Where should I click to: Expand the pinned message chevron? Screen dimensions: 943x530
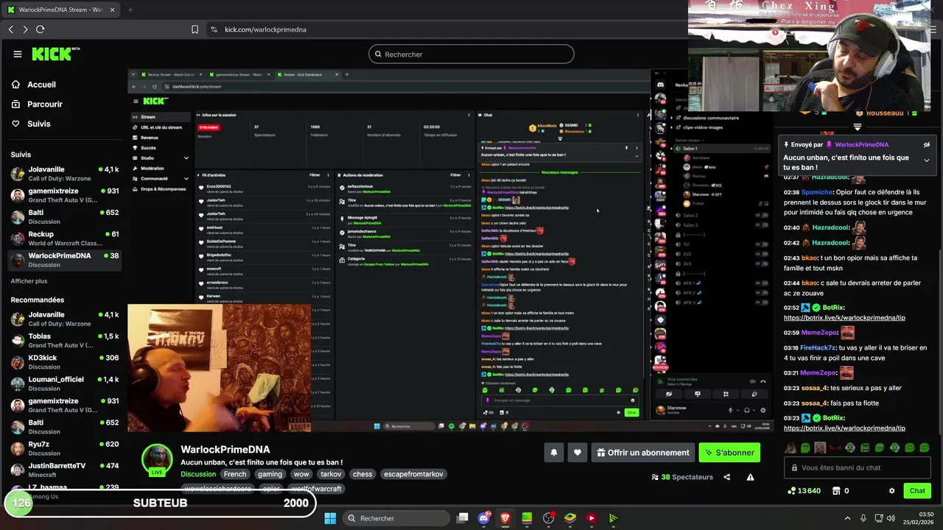point(927,160)
